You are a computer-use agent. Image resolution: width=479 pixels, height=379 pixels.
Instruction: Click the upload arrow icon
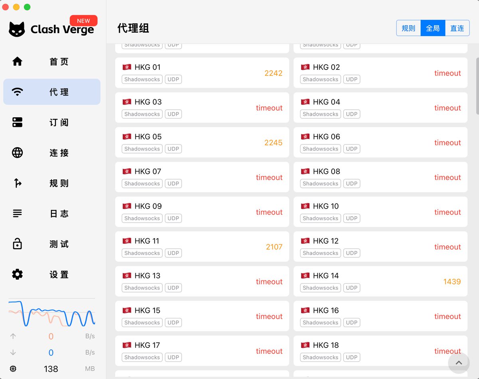[13, 336]
